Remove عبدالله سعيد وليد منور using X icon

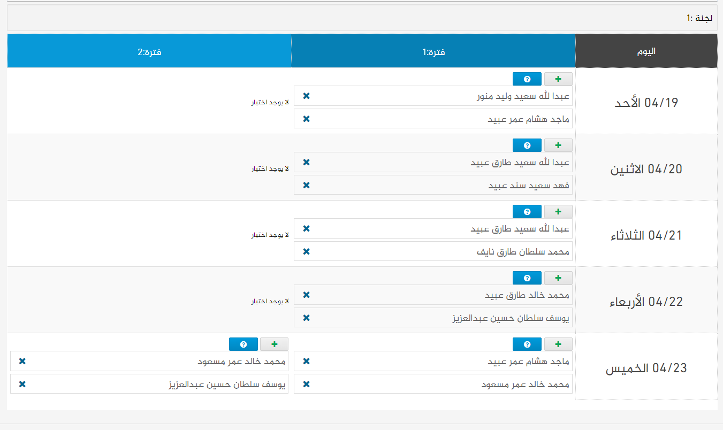(x=306, y=96)
